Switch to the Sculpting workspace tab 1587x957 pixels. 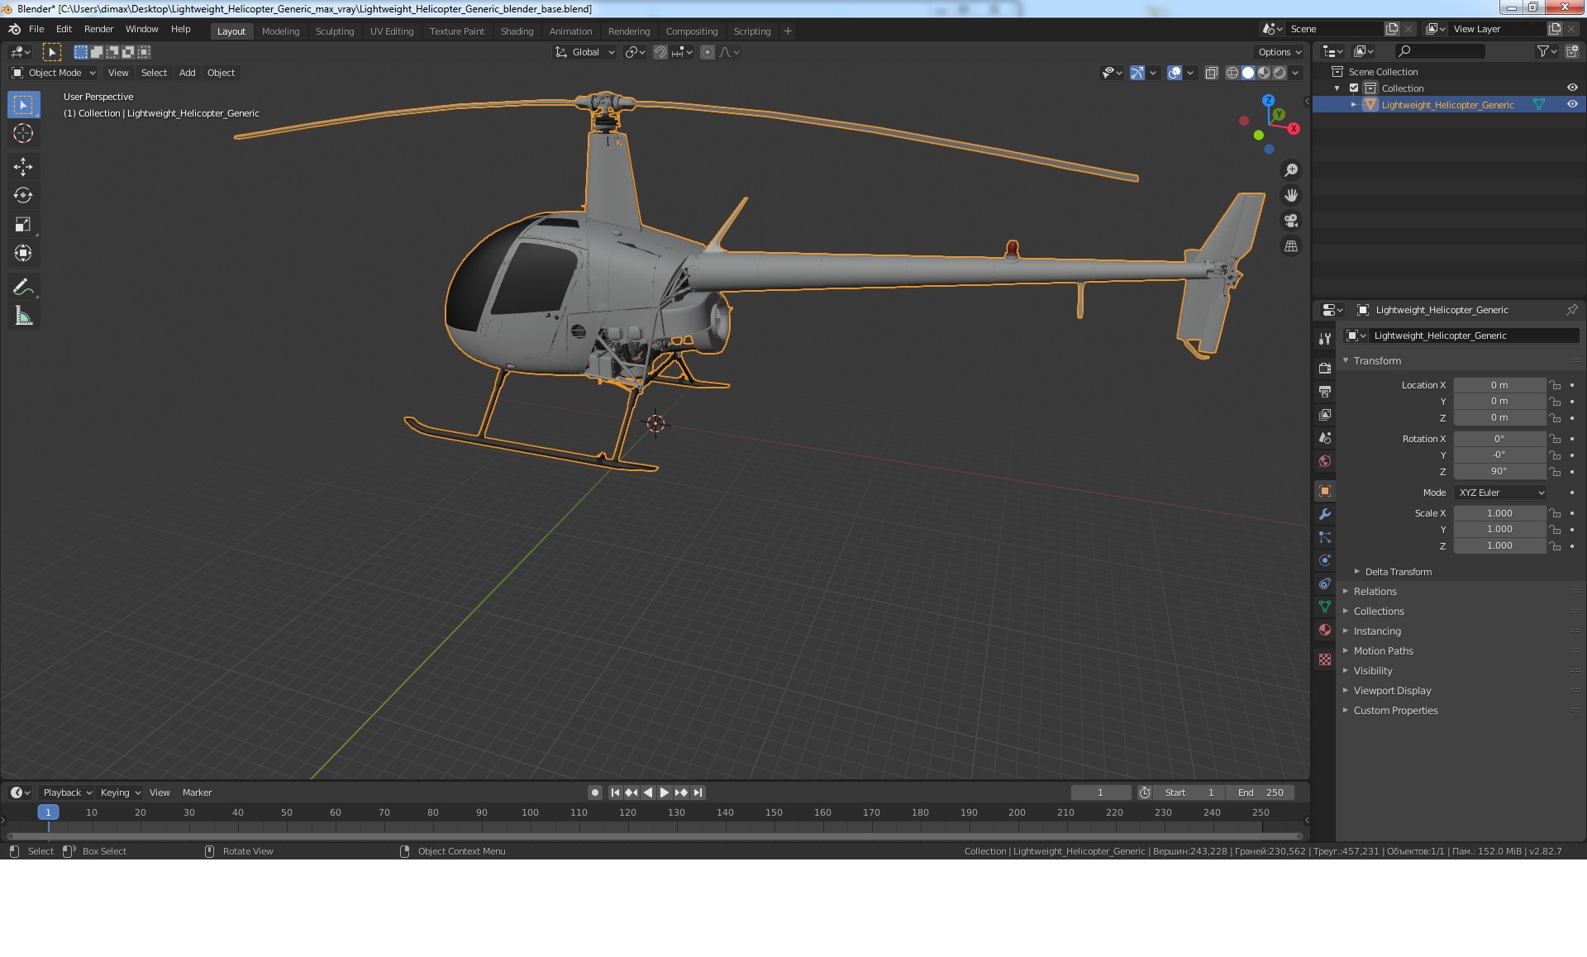(x=334, y=31)
